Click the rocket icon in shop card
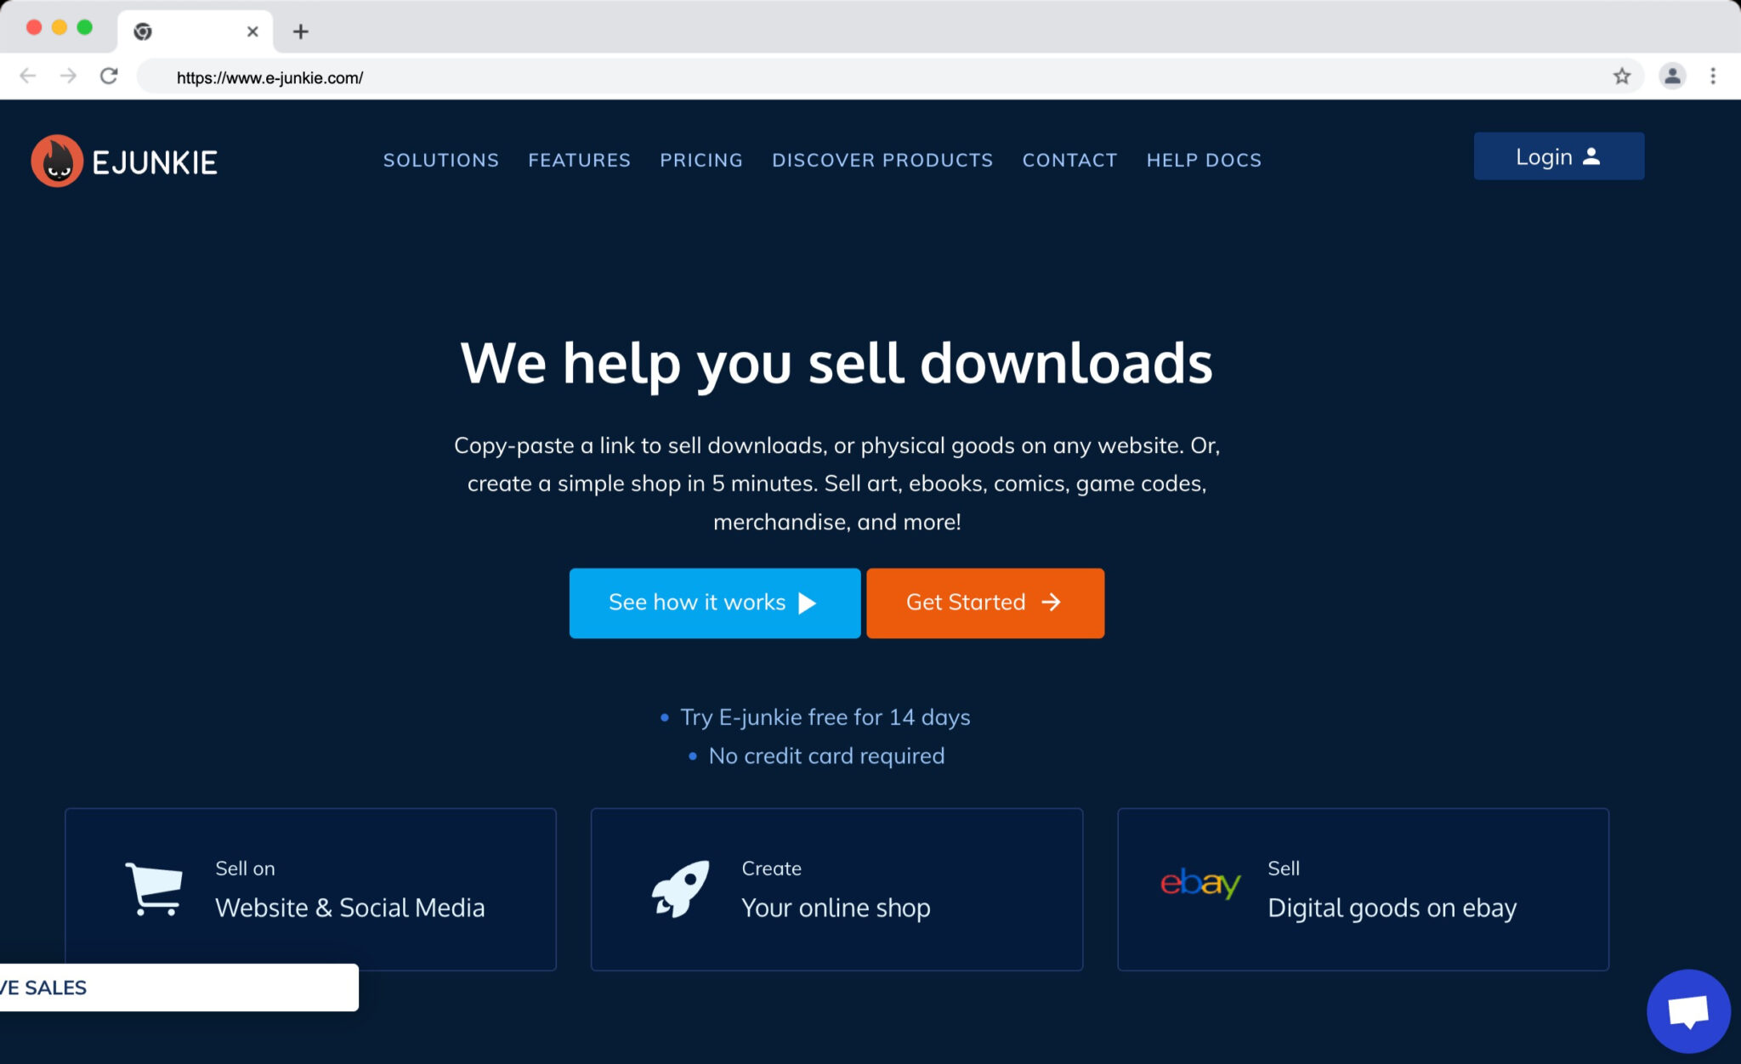The height and width of the screenshot is (1064, 1741). (681, 888)
